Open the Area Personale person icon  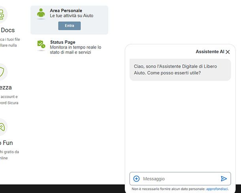coord(41,13)
